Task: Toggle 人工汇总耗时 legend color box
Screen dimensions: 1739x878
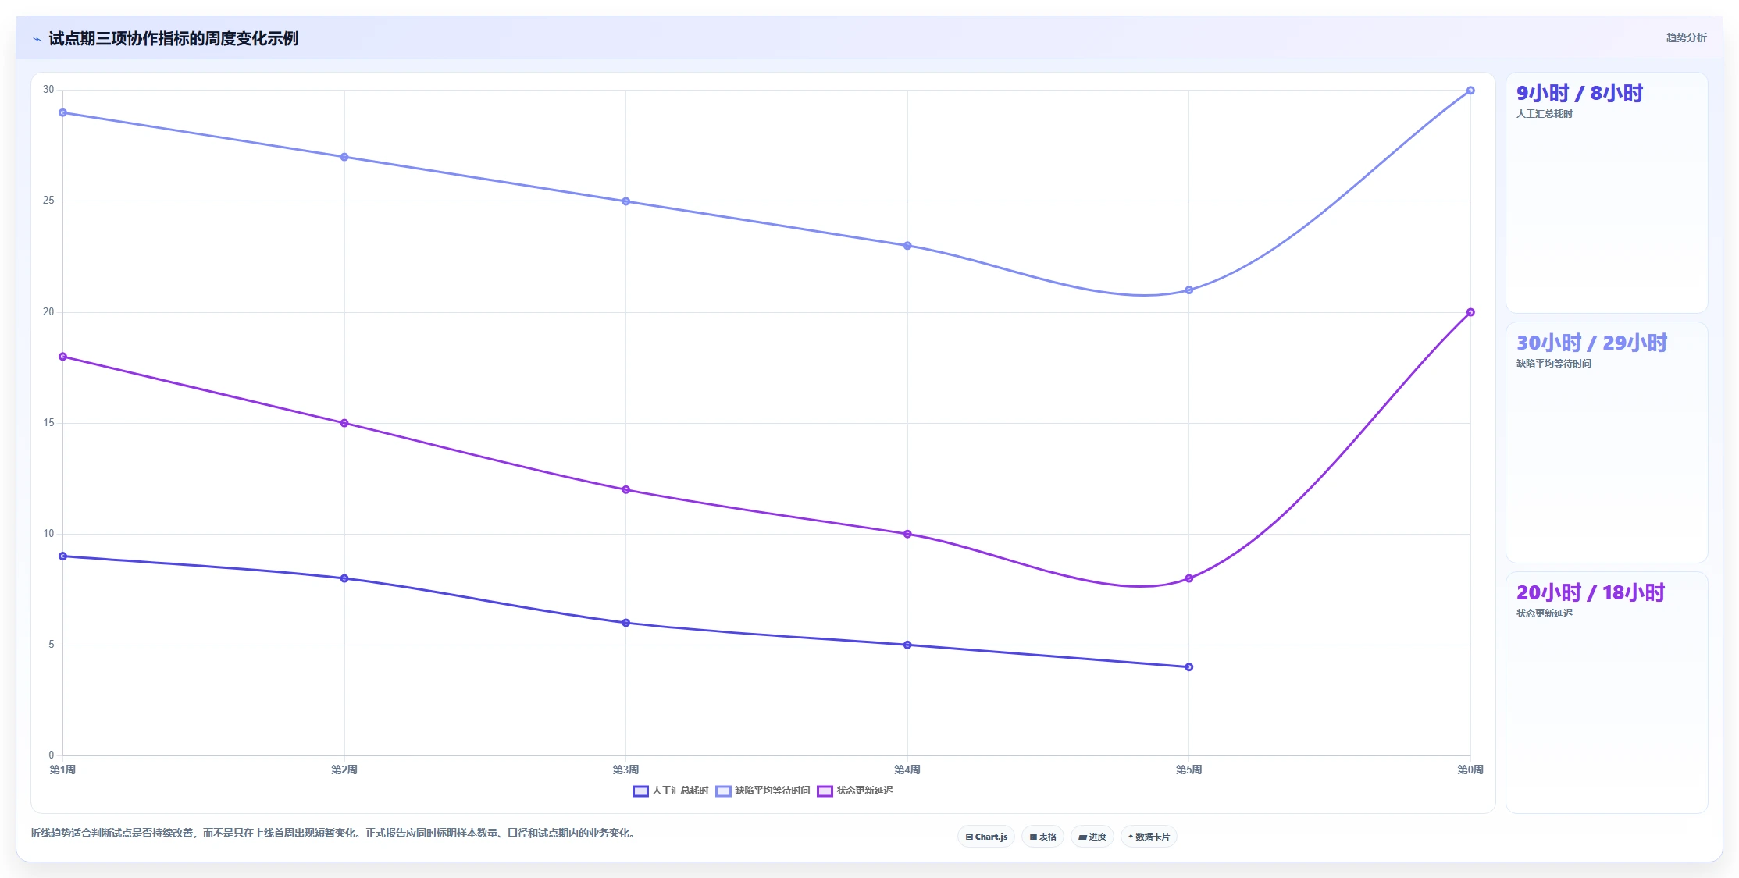Action: pyautogui.click(x=640, y=791)
